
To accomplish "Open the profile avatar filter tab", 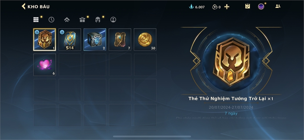I will tap(113, 20).
